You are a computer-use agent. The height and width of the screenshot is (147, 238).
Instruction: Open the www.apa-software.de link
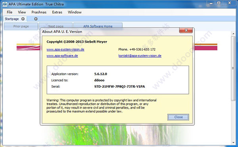[x=62, y=56]
